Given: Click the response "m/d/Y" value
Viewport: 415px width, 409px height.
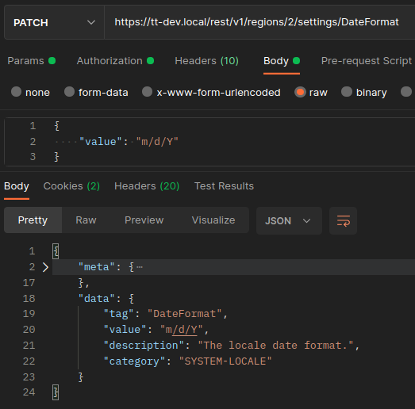Looking at the screenshot, I should (181, 330).
